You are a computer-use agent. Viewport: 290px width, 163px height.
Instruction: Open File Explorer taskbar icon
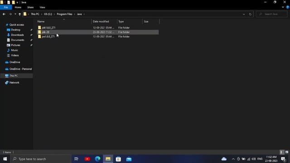(108, 159)
